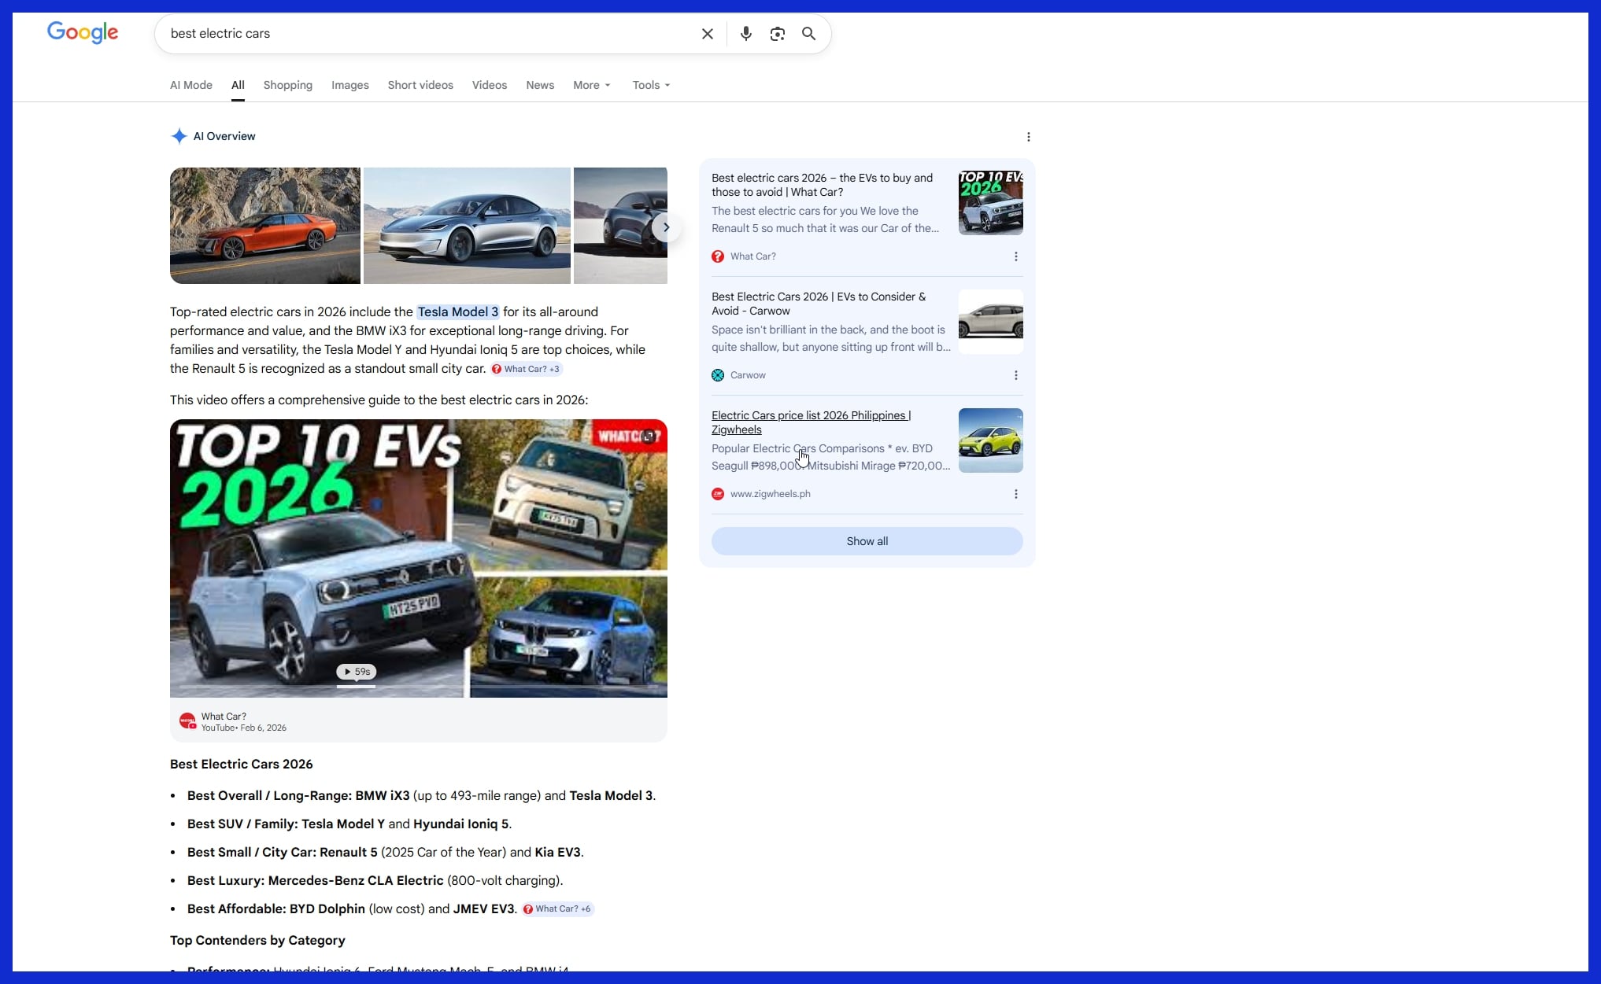Open AI Overview three-dot options menu
1601x984 pixels.
coord(1028,137)
